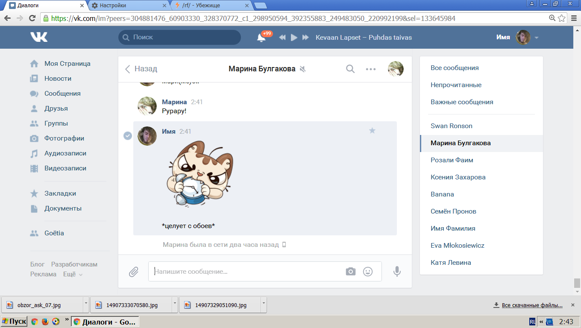Search inside the conversation with magnifier icon
This screenshot has height=328, width=581.
point(350,69)
